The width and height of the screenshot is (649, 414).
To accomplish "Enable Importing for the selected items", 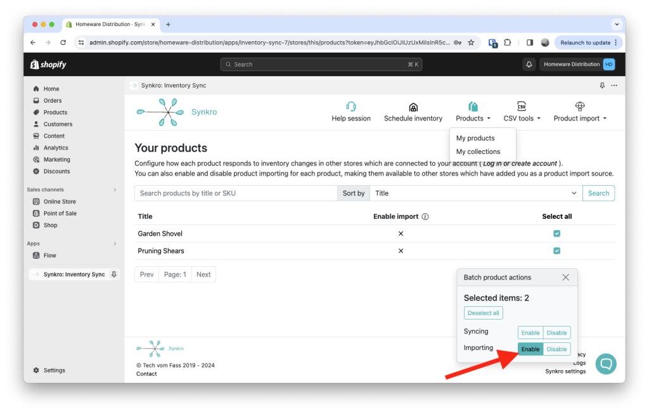I will [530, 349].
